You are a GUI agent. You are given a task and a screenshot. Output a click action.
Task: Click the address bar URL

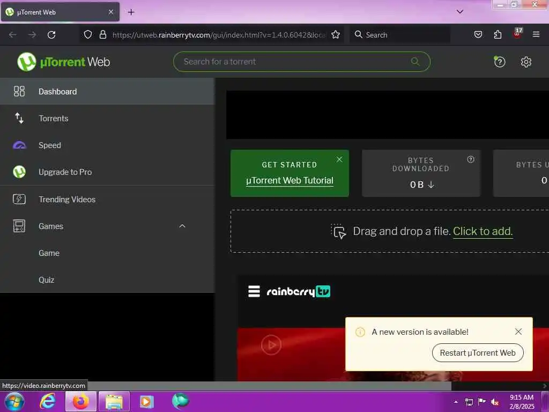219,35
